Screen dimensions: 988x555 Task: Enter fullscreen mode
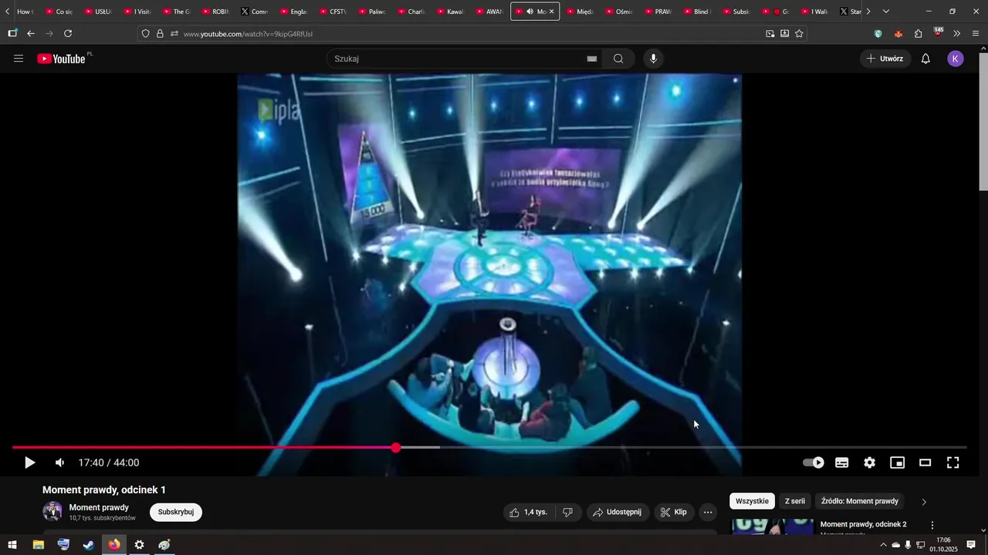(953, 462)
